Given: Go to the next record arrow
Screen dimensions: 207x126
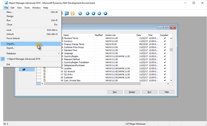Looking at the screenshot, I should click(x=93, y=14).
